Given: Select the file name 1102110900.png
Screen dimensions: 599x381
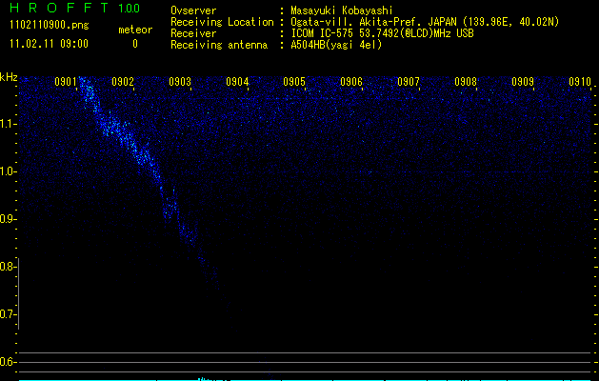Looking at the screenshot, I should coord(50,25).
